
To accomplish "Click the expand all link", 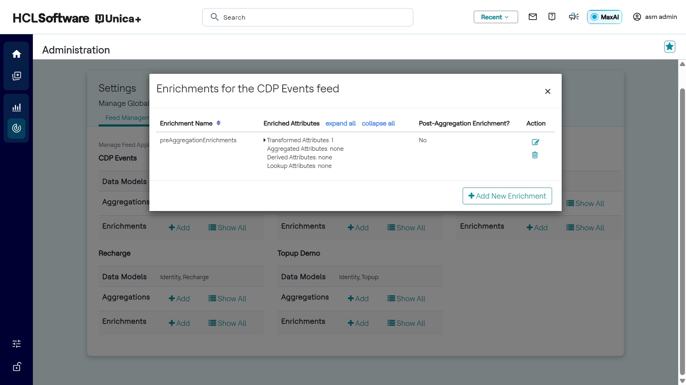I will coord(340,123).
